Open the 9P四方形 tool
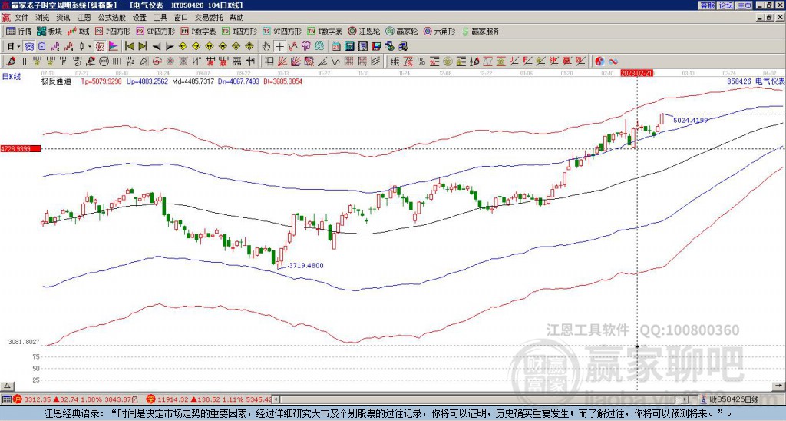 coord(156,31)
